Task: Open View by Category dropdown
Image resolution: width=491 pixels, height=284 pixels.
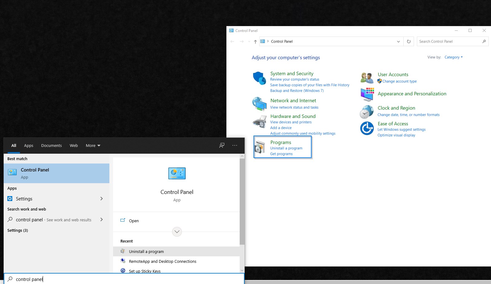Action: (x=454, y=57)
